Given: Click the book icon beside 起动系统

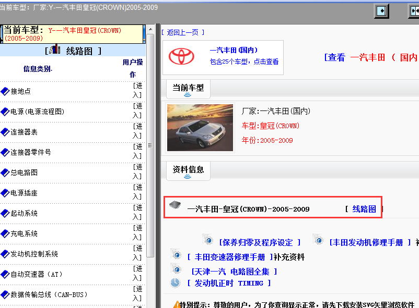Looking at the screenshot, I should pyautogui.click(x=5, y=213).
